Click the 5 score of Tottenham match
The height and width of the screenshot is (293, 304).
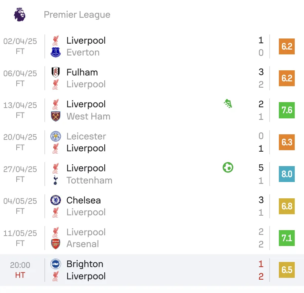[x=261, y=168]
